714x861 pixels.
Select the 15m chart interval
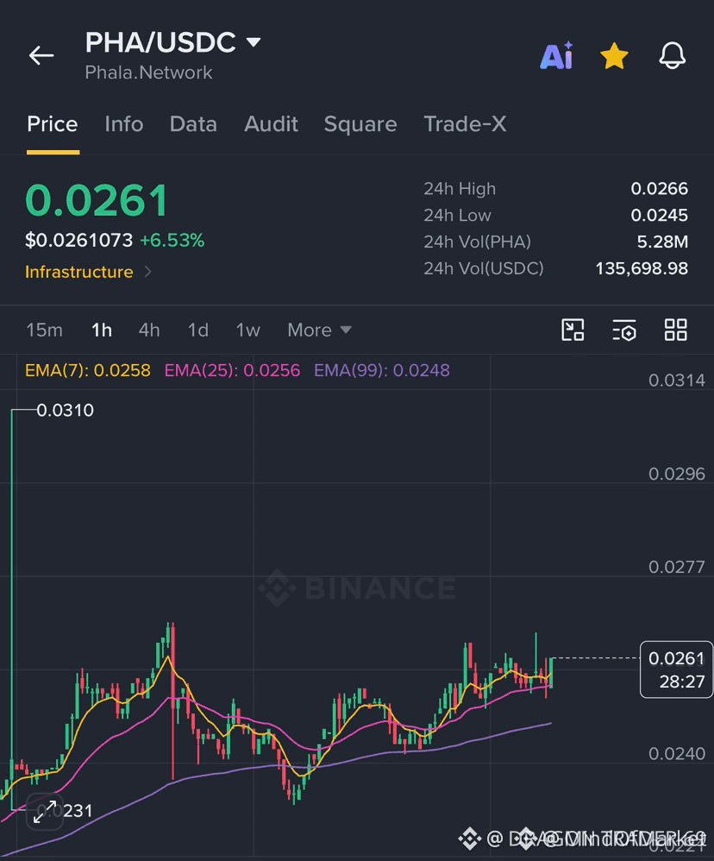[x=45, y=330]
